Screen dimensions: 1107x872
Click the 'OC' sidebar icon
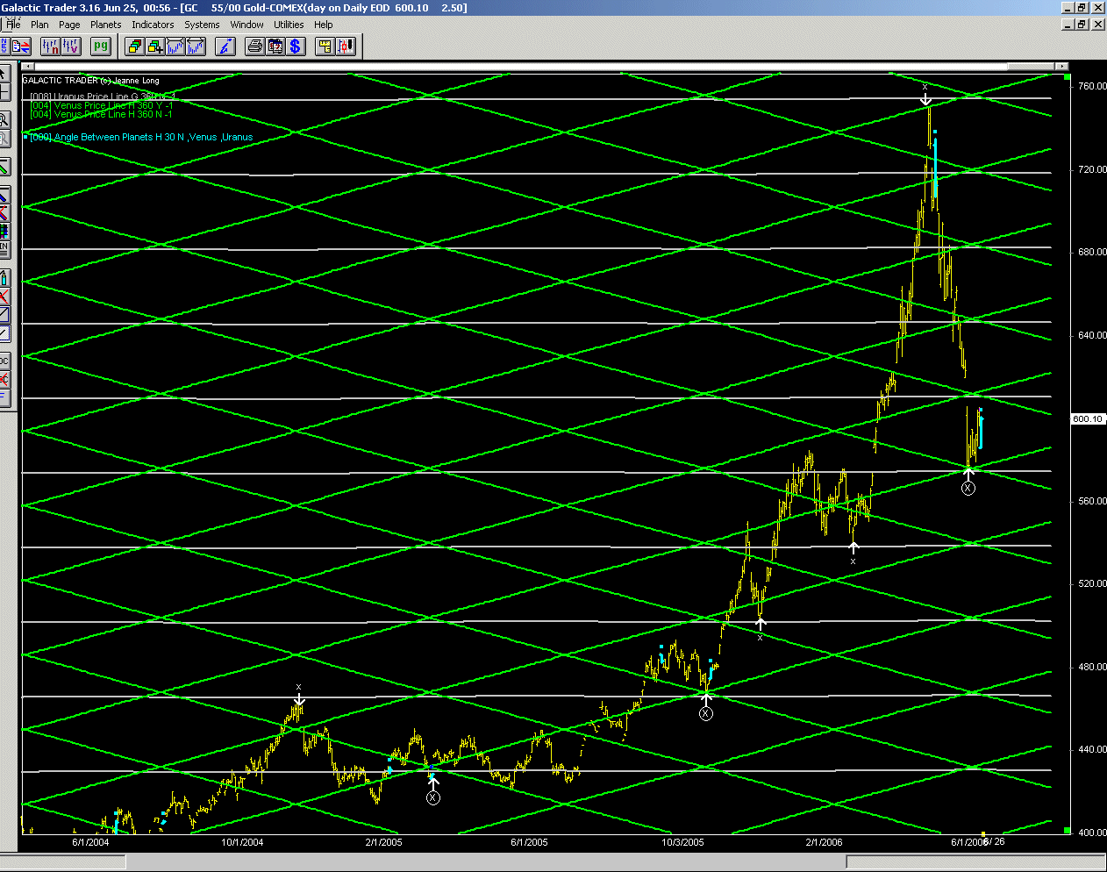click(4, 361)
